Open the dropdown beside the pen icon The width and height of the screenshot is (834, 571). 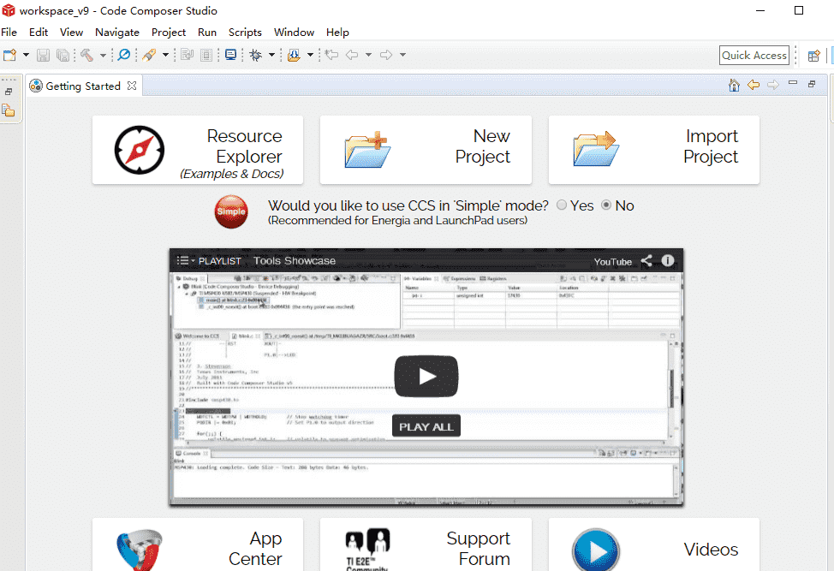click(165, 55)
